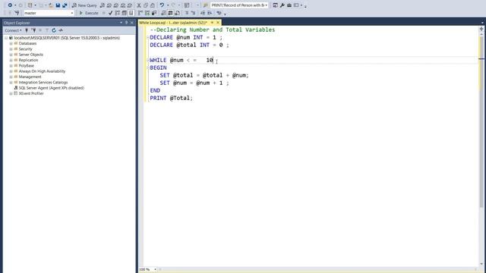This screenshot has width=486, height=273.
Task: Select the Integration Services Catalogs item
Action: tap(43, 83)
